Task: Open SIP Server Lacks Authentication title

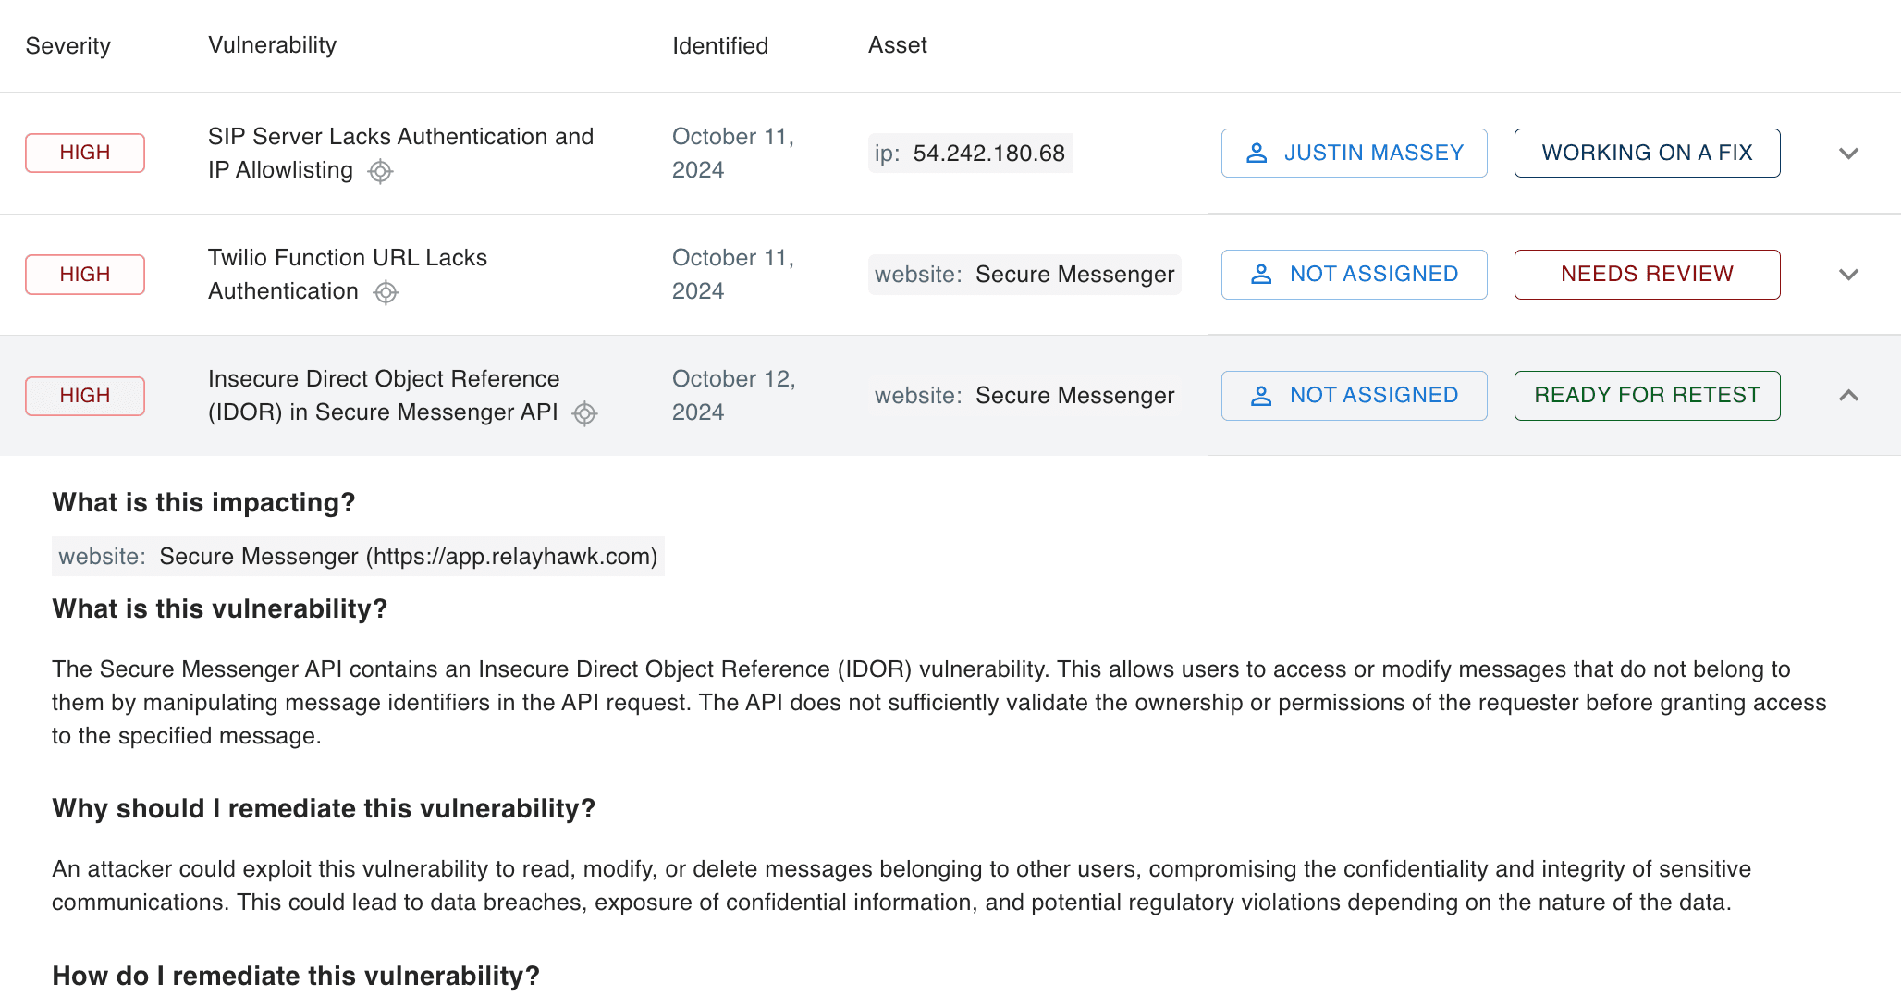Action: pos(400,154)
